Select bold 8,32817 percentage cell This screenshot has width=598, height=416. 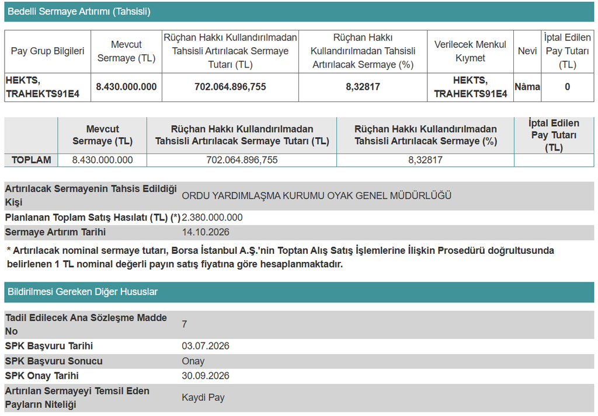tap(363, 87)
